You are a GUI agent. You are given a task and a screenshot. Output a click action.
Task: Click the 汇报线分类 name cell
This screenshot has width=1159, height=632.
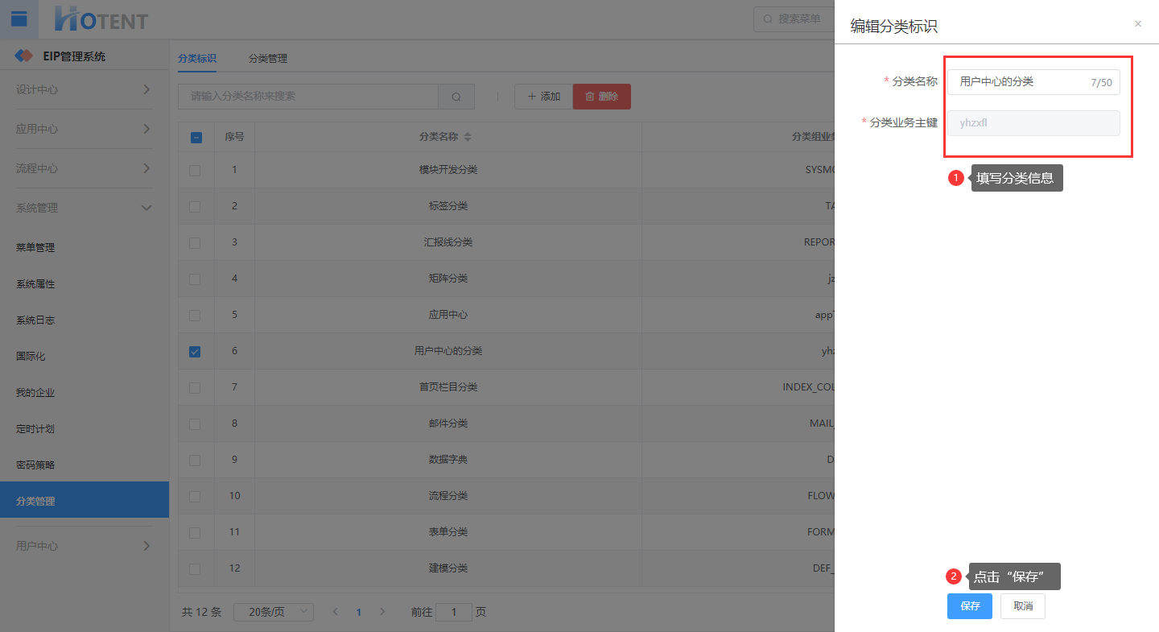click(448, 243)
